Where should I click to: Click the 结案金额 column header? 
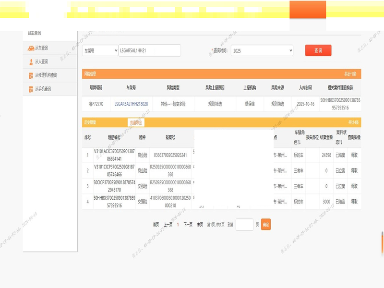coord(326,137)
